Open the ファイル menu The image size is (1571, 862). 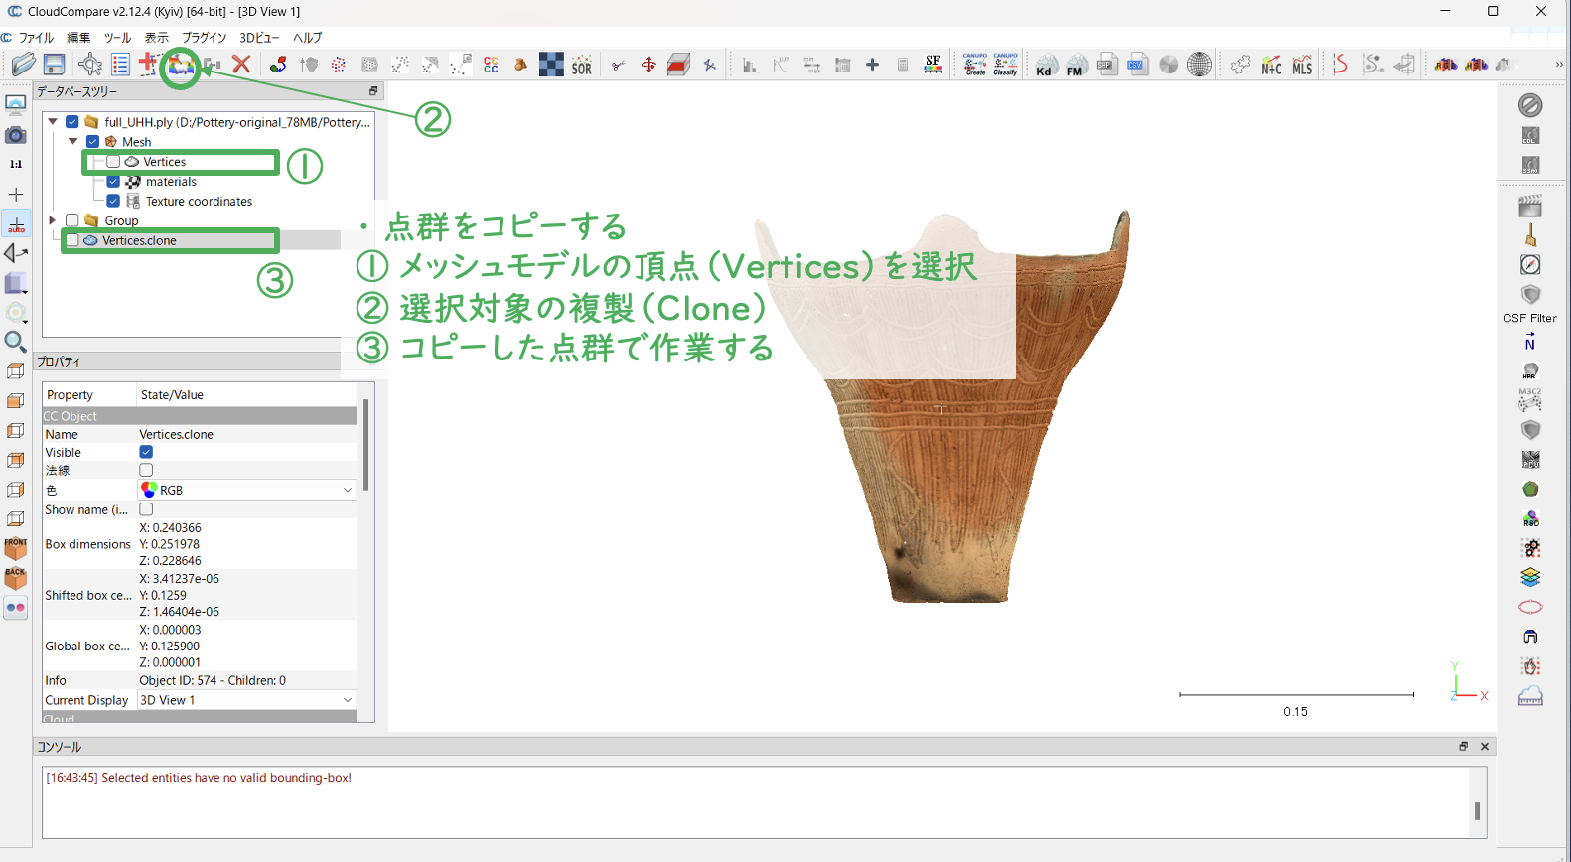36,38
